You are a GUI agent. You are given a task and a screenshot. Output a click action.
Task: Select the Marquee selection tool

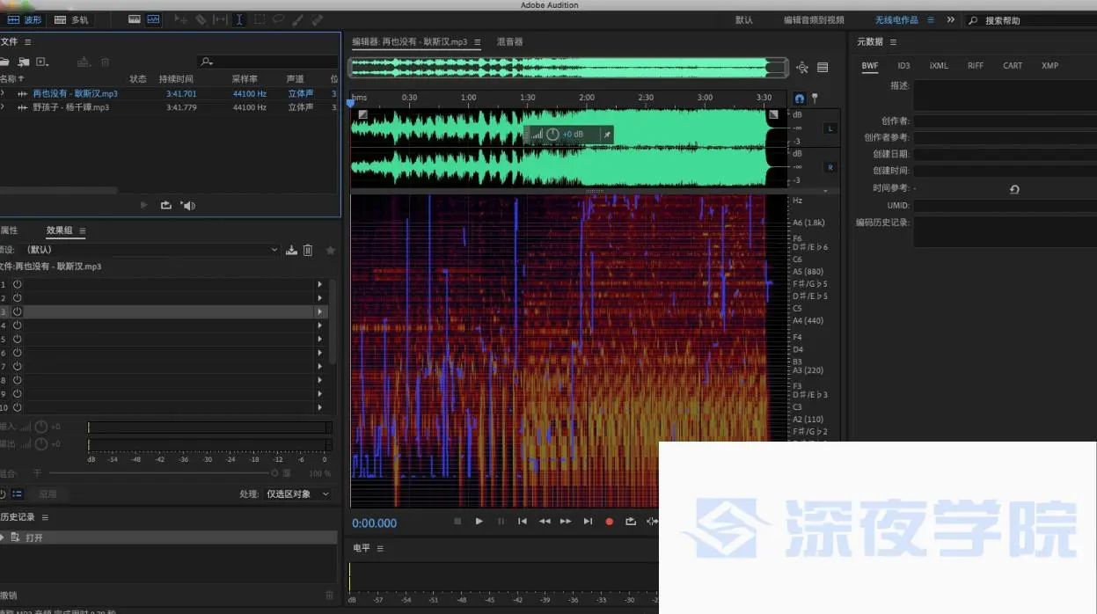pyautogui.click(x=259, y=19)
